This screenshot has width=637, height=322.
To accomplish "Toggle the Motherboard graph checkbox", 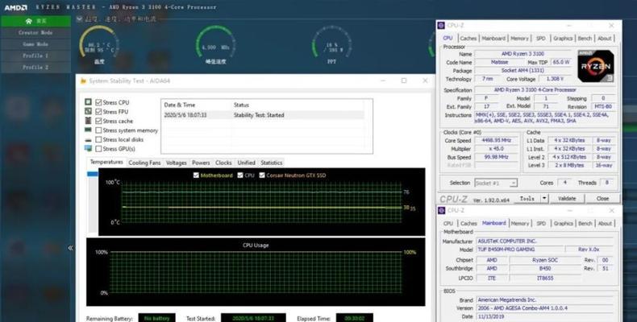I will pyautogui.click(x=196, y=175).
